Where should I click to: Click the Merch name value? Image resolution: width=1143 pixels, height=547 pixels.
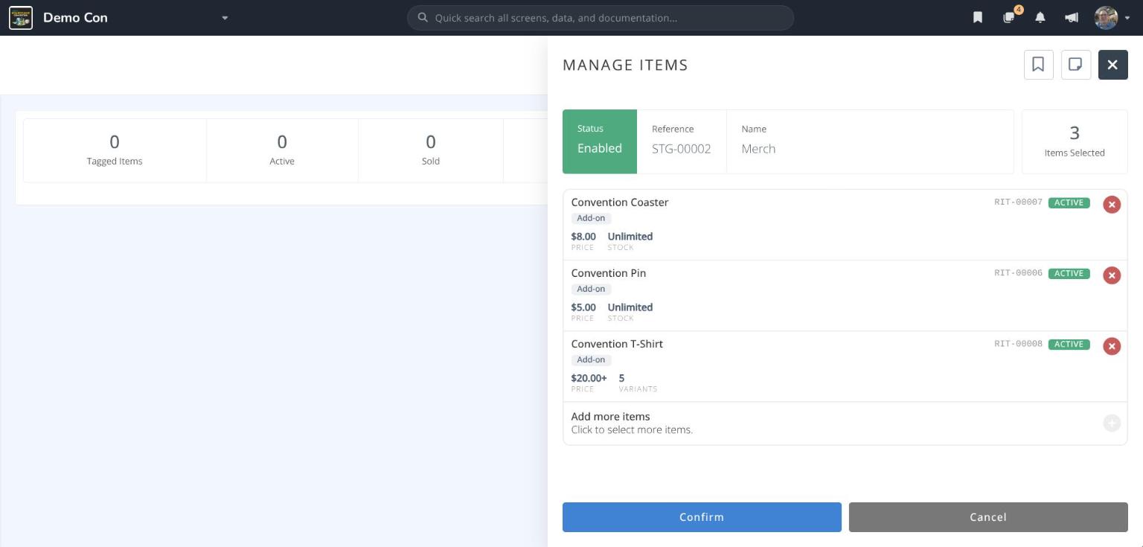(x=758, y=149)
